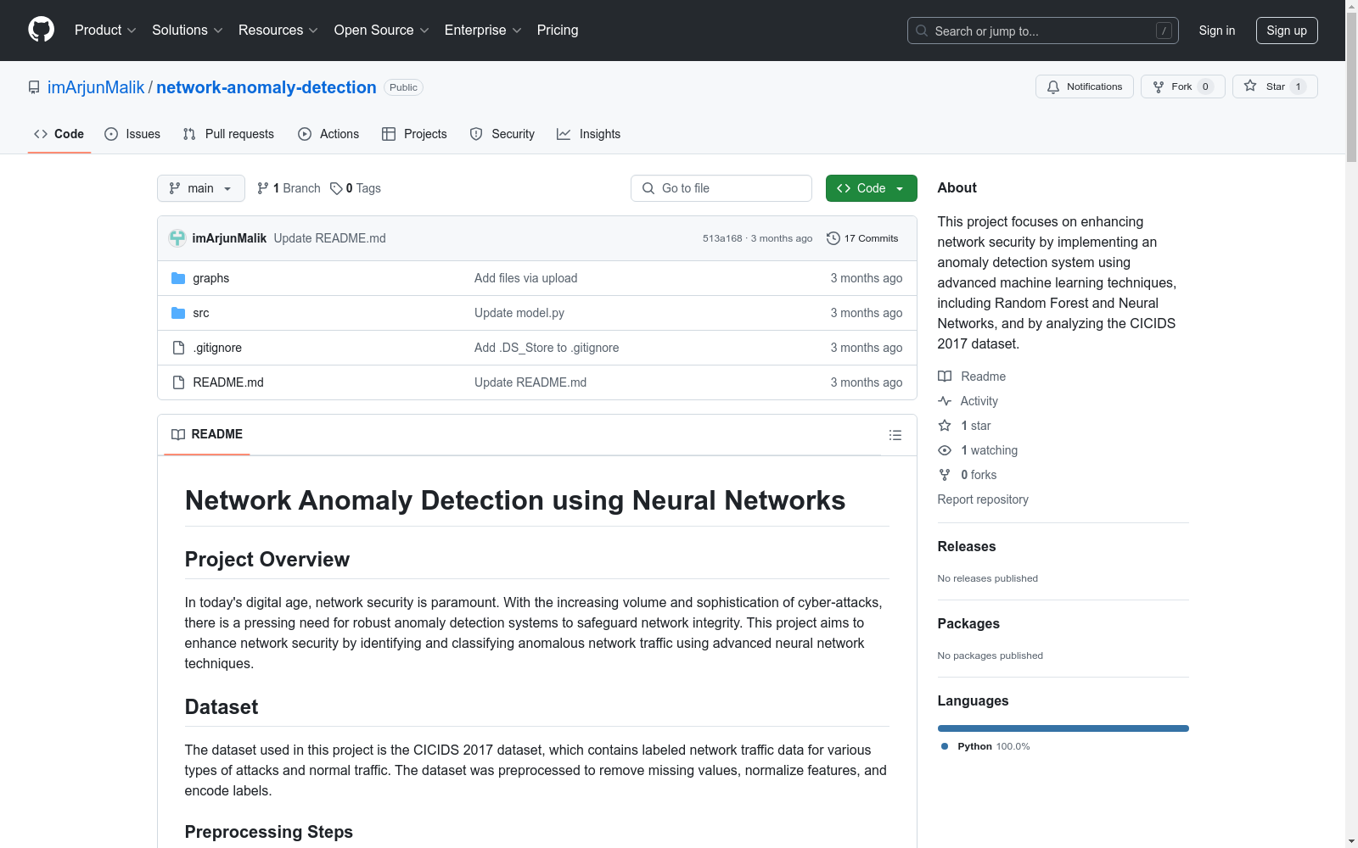Focus the Search or jump to field

(x=1043, y=31)
